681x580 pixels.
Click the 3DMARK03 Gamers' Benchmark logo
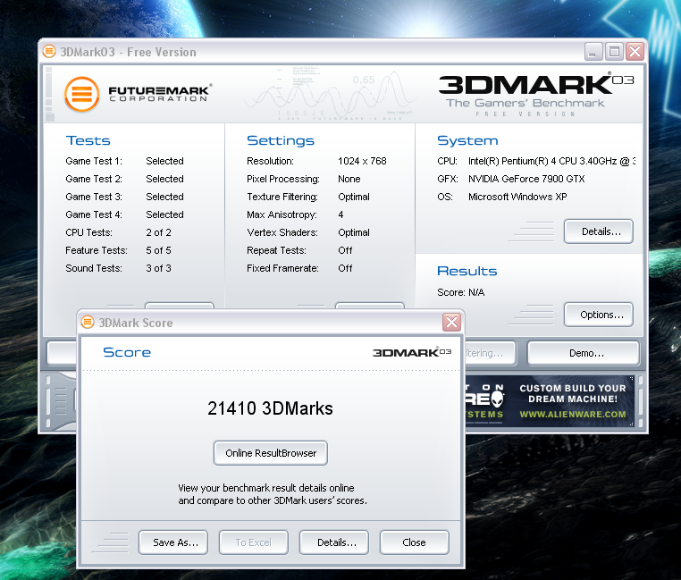(536, 95)
